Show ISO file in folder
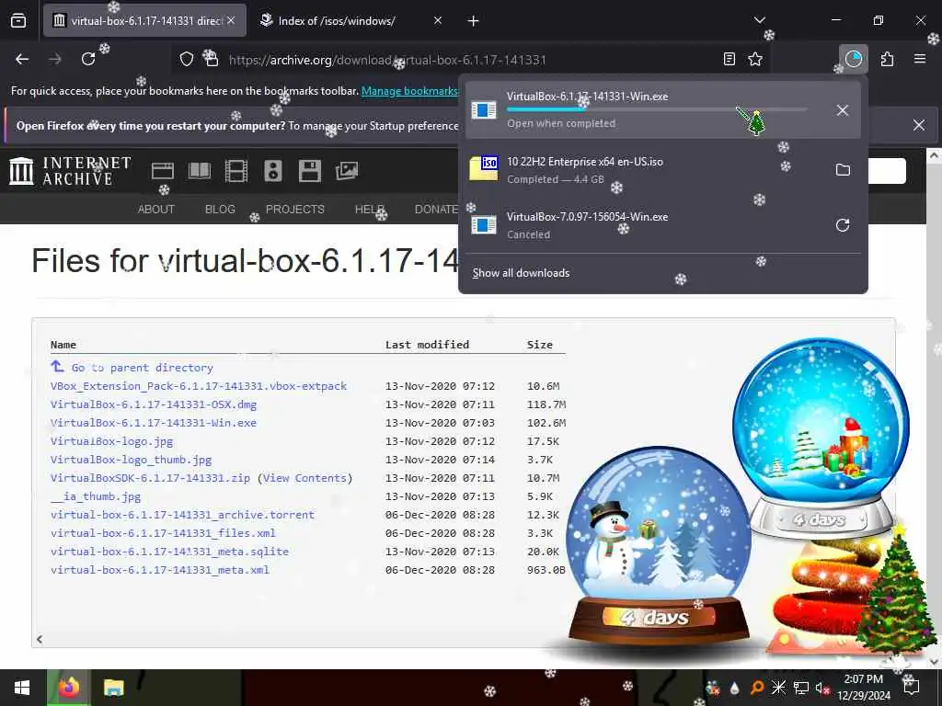Viewport: 942px width, 706px height. 843,170
